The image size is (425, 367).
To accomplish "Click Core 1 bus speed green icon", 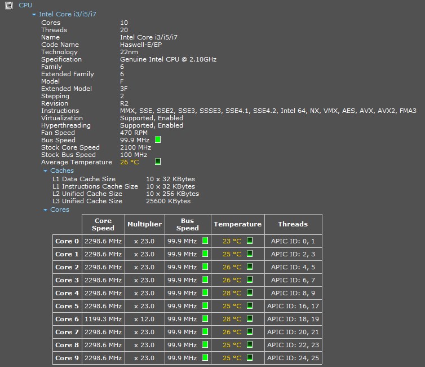I will (x=205, y=254).
